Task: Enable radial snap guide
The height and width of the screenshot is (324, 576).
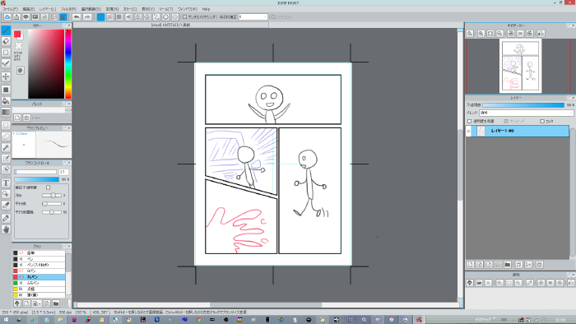Action: [137, 17]
